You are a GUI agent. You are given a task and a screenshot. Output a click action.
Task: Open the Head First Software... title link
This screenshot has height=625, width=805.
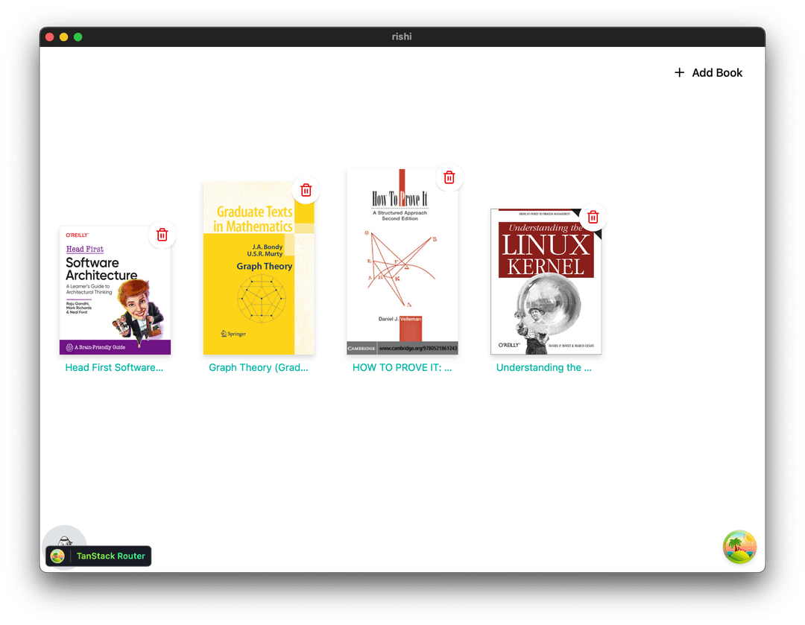[x=115, y=367]
